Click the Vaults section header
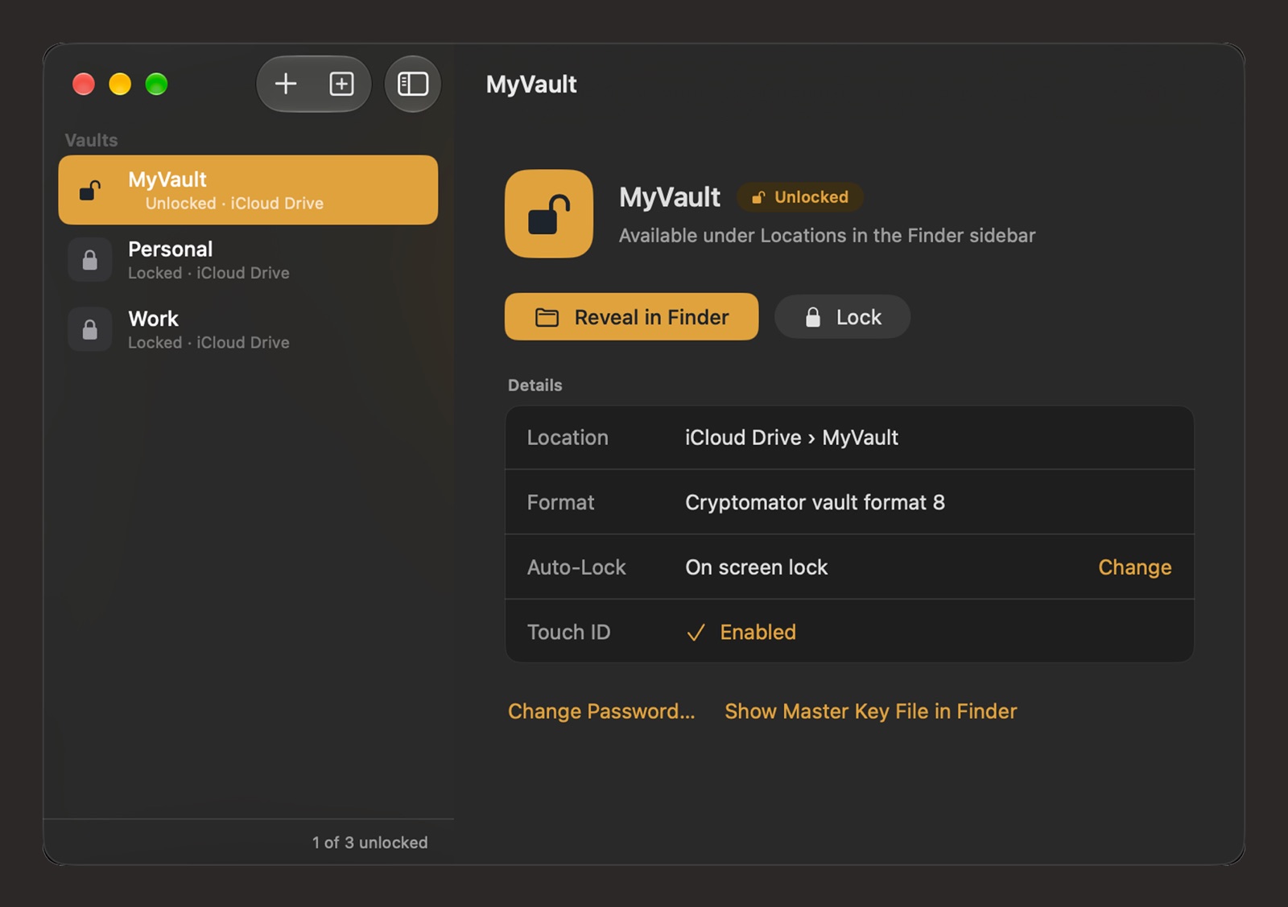 tap(91, 140)
